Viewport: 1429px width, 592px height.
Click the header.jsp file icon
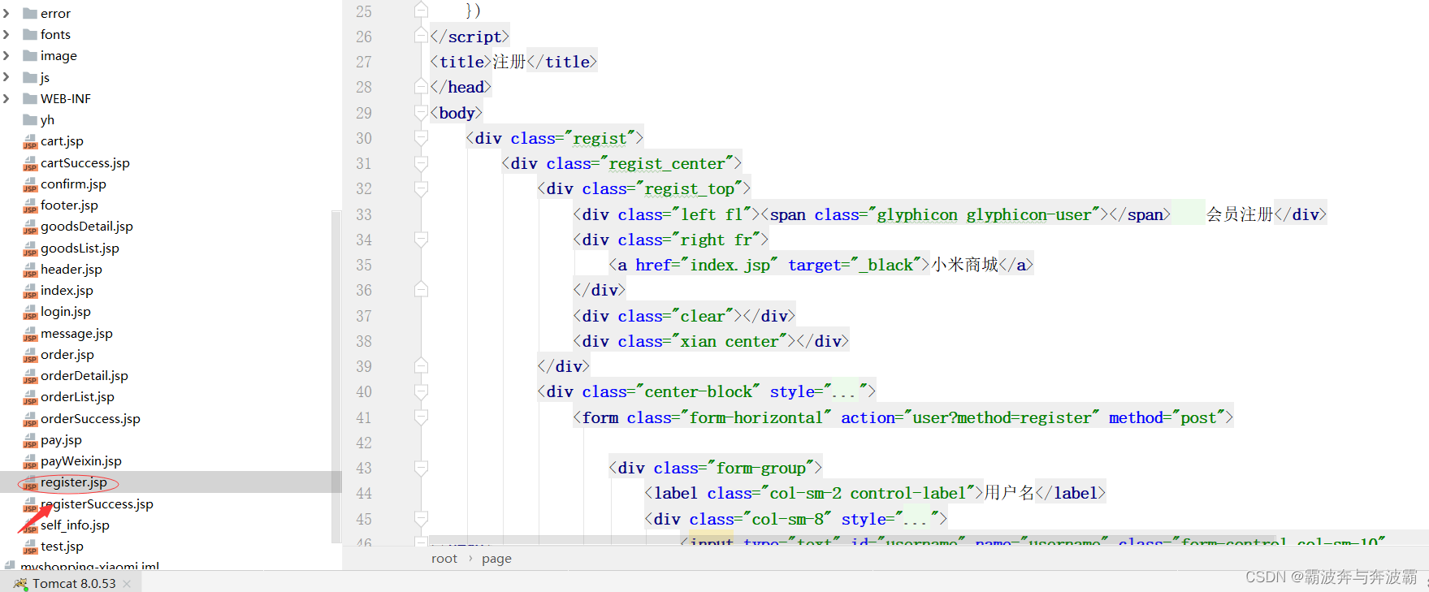point(30,270)
